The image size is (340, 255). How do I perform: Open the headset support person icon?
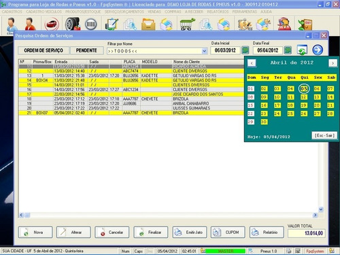(284, 24)
